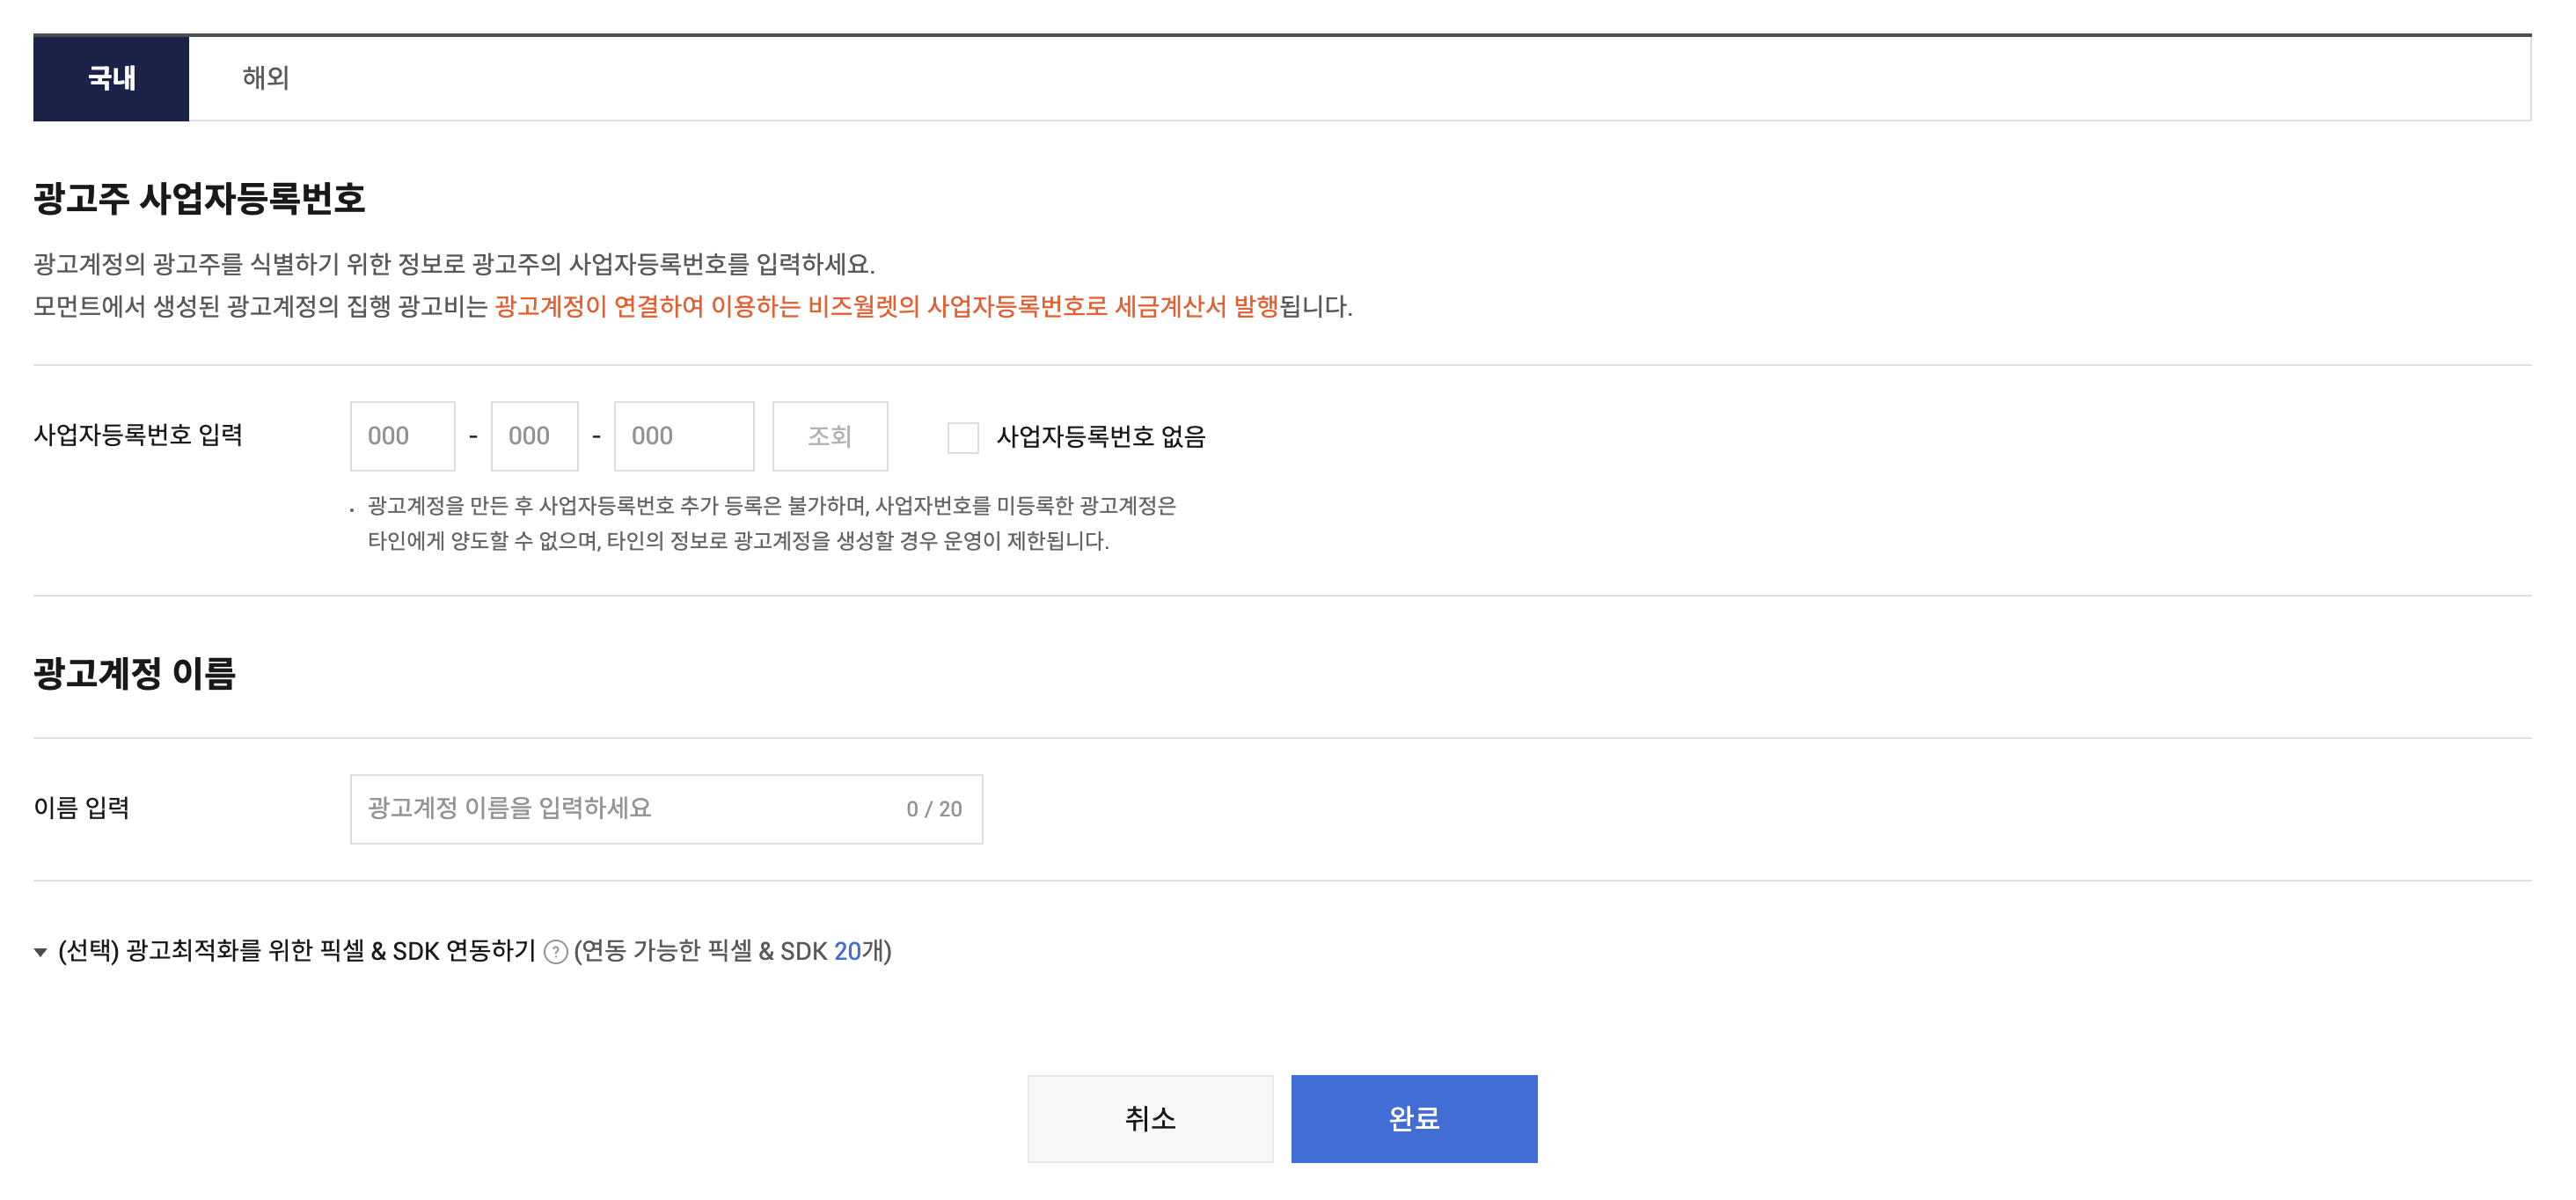Click the blue 20 SDK count link
Screen dimensions: 2576x1200
[847, 951]
